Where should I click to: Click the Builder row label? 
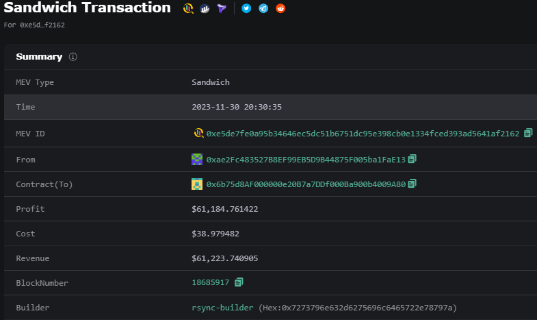pos(33,308)
